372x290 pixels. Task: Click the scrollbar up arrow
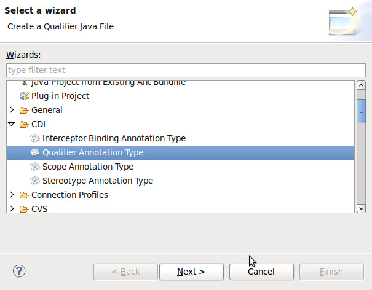coord(361,85)
